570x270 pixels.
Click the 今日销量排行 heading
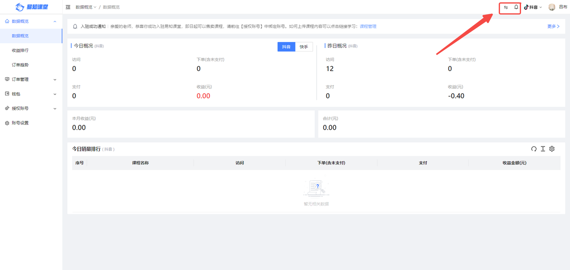86,149
